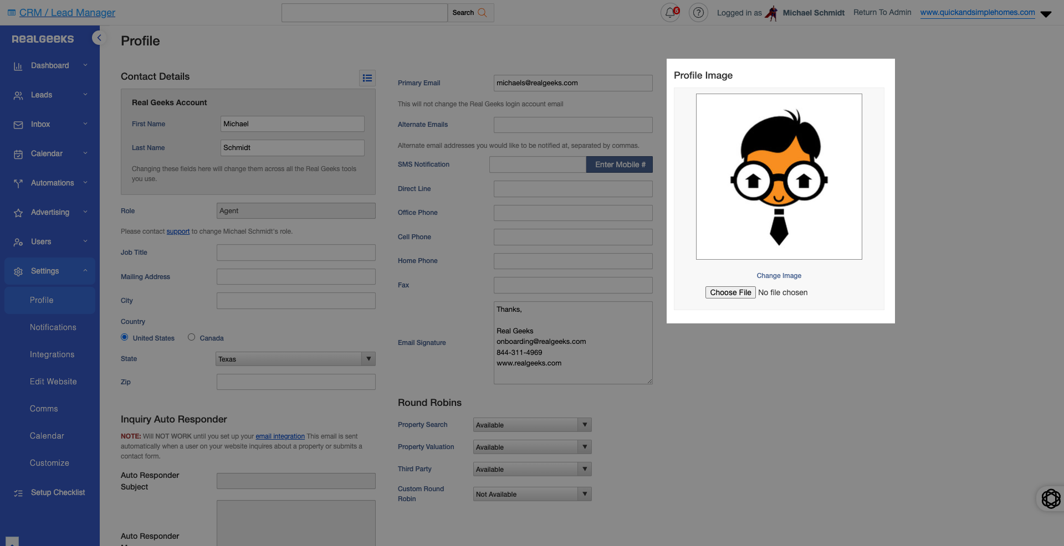The width and height of the screenshot is (1064, 546).
Task: Click Return To Admin
Action: coord(882,12)
